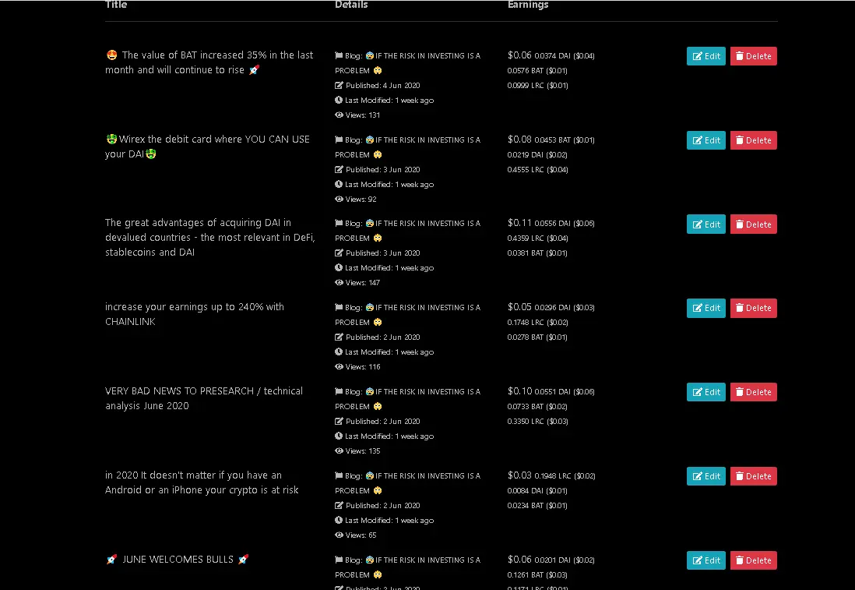
Task: Open the post titled JUNE WELCOMES BULLS
Action: point(178,560)
